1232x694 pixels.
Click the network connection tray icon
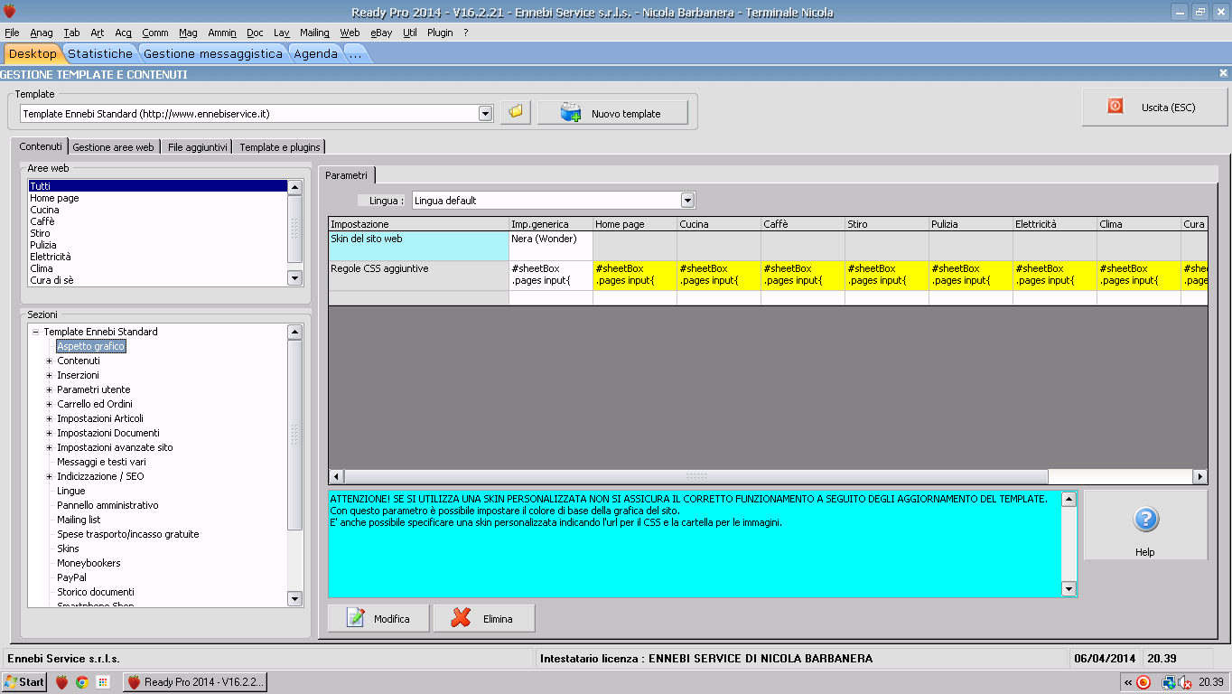coord(1167,682)
